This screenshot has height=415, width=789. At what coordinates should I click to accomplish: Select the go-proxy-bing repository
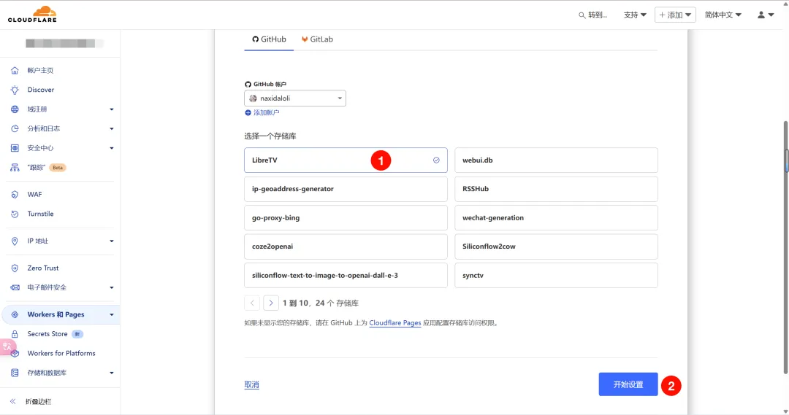pos(346,218)
